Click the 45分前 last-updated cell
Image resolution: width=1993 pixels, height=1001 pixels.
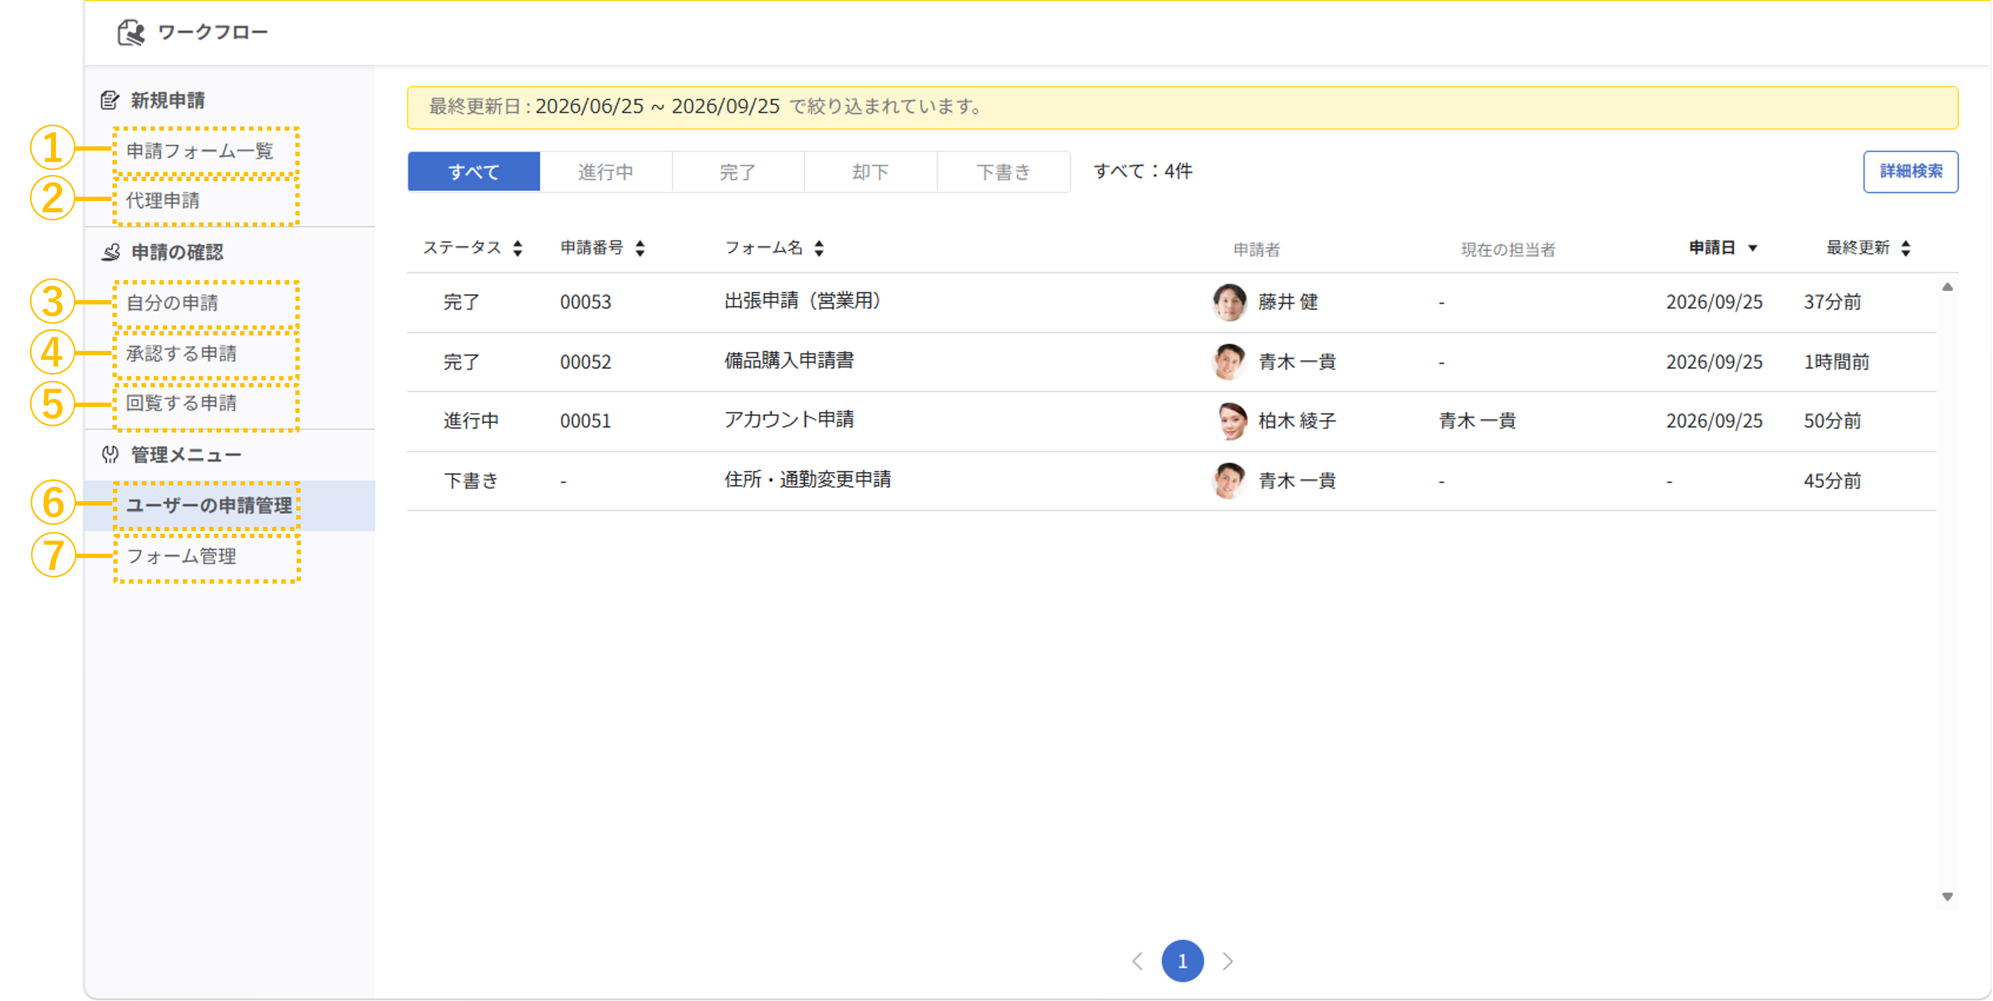click(x=1832, y=480)
